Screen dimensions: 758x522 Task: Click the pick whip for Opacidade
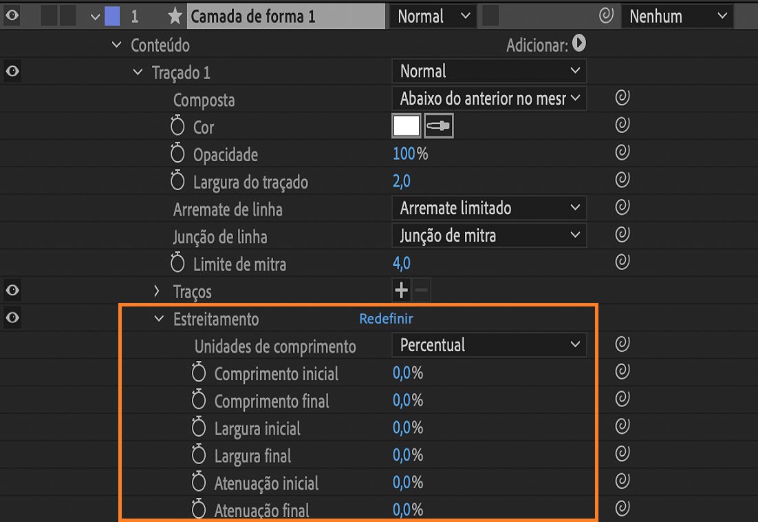click(x=622, y=152)
